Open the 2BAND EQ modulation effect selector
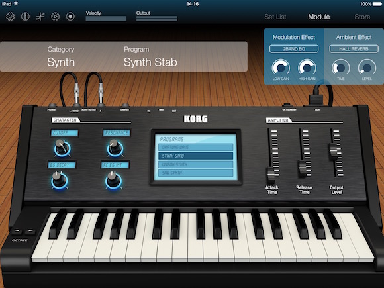 (x=294, y=49)
